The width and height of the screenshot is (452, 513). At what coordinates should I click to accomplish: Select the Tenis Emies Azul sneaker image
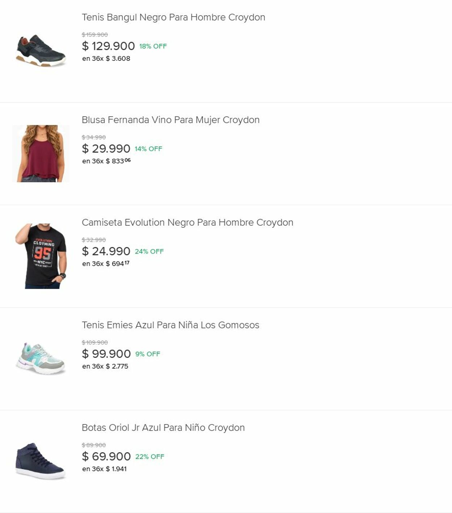(41, 359)
